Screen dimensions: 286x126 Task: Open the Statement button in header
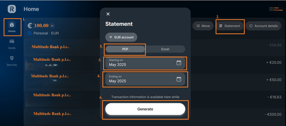point(230,26)
